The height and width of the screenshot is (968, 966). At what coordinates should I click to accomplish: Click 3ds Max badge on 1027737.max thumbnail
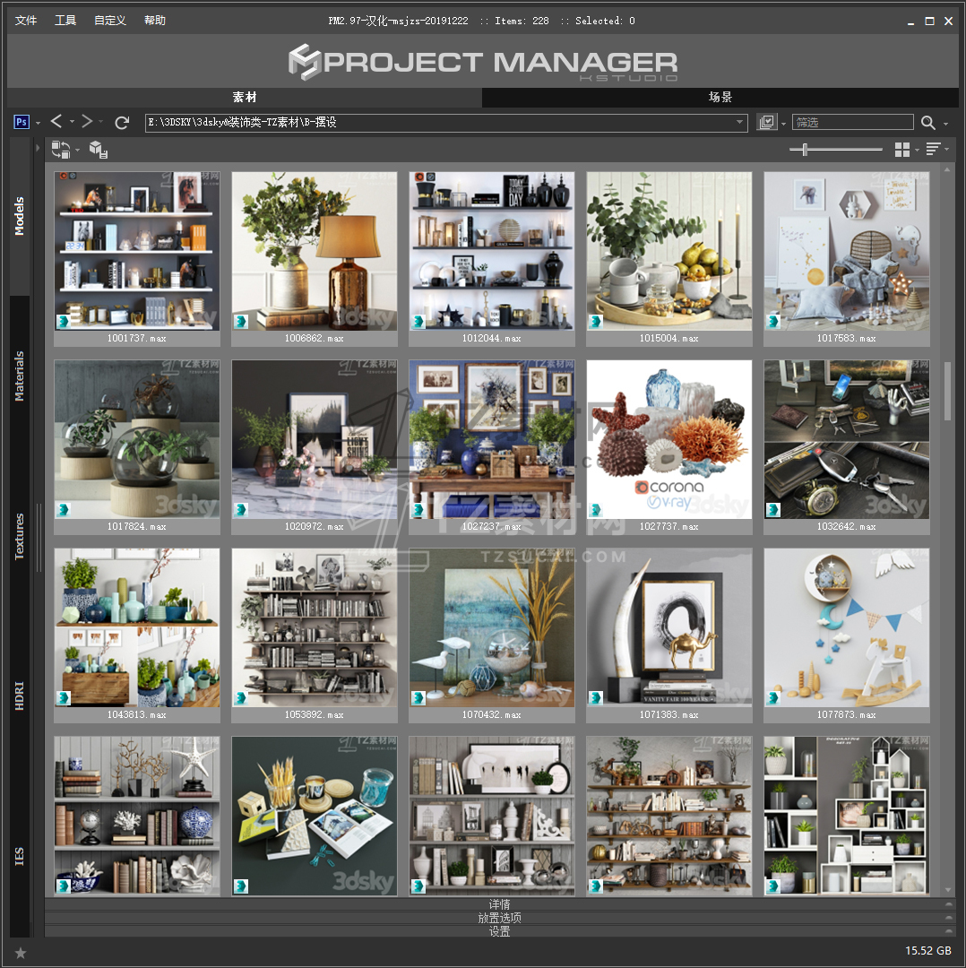[x=595, y=509]
